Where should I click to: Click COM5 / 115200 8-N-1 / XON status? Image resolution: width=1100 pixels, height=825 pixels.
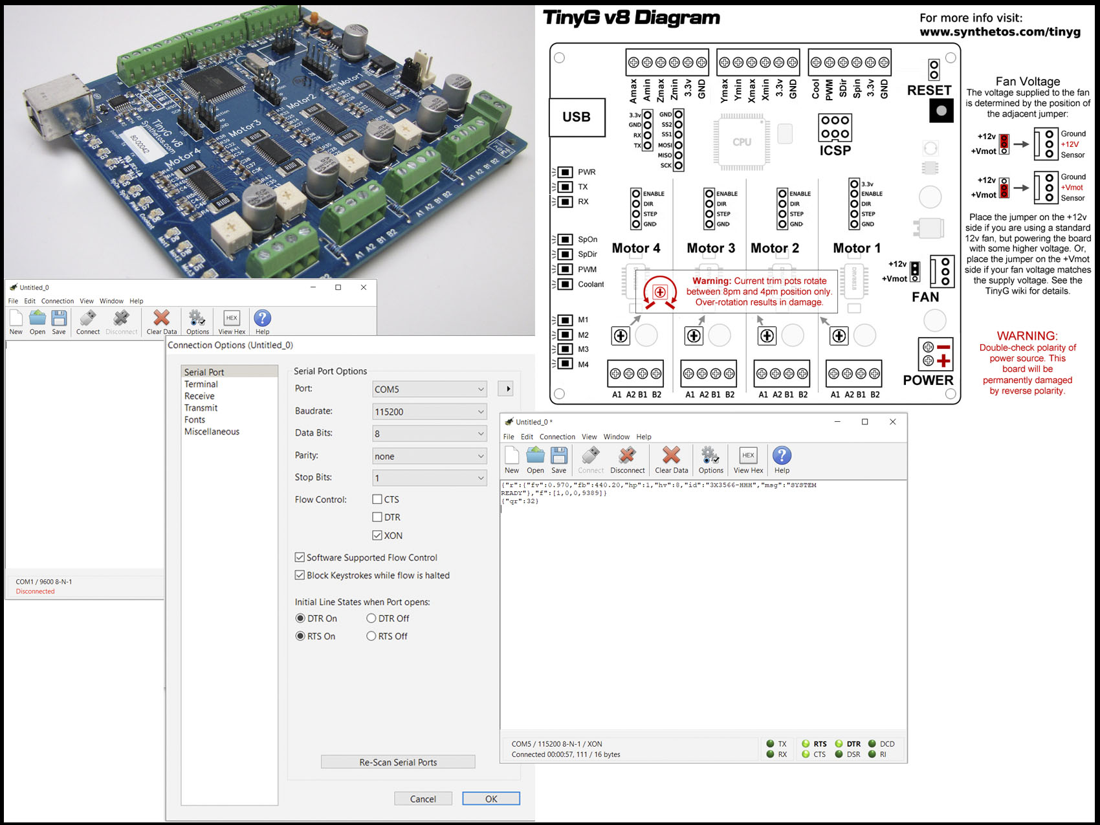[x=556, y=744]
